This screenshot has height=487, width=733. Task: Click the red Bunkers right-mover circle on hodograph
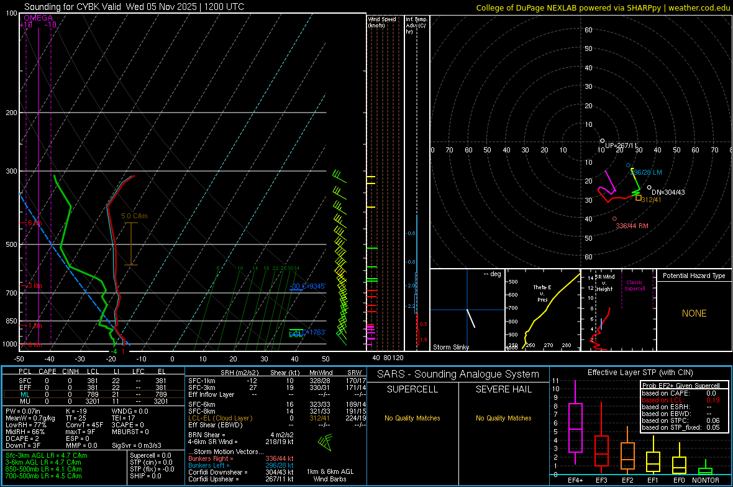614,219
